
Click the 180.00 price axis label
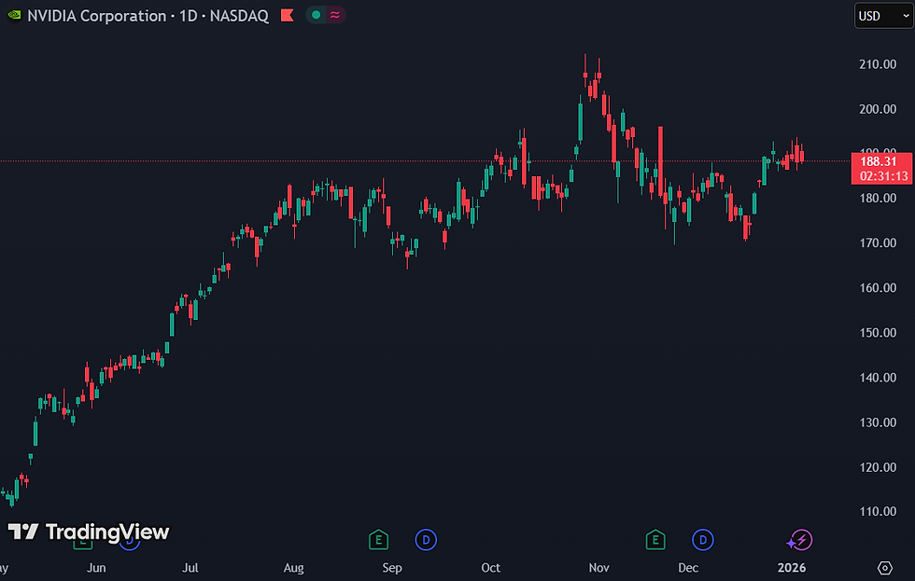coord(878,198)
